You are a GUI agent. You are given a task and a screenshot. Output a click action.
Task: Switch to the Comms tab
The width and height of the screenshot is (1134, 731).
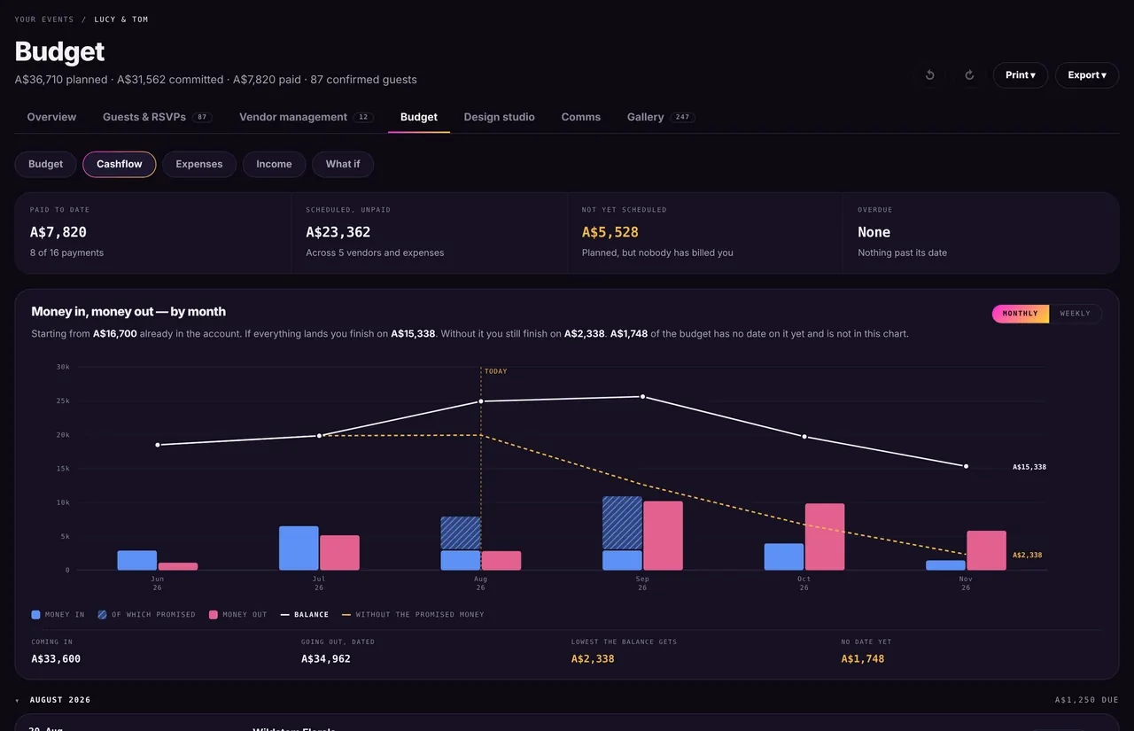pyautogui.click(x=581, y=117)
